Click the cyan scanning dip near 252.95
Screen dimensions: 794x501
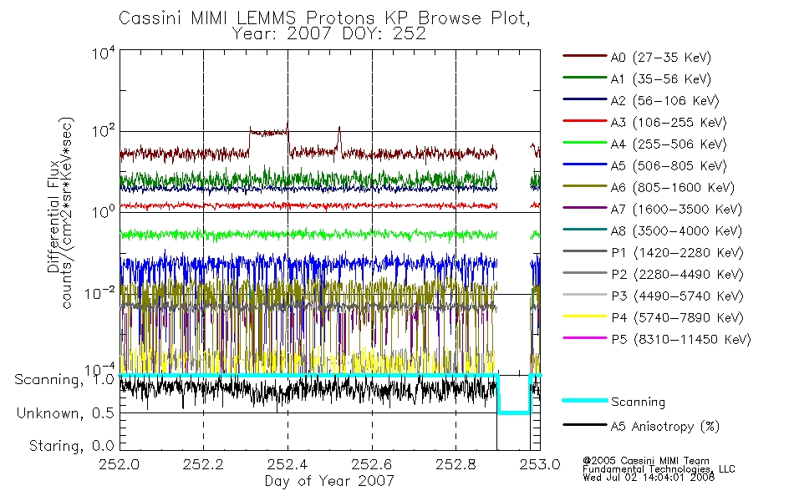coord(514,412)
